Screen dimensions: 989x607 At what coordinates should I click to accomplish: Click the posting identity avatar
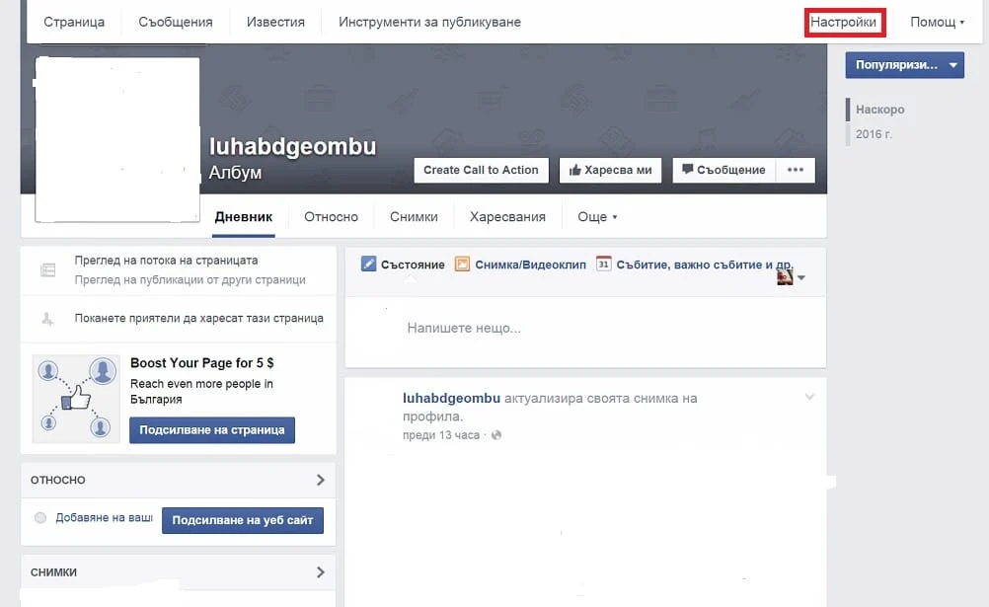(x=785, y=276)
